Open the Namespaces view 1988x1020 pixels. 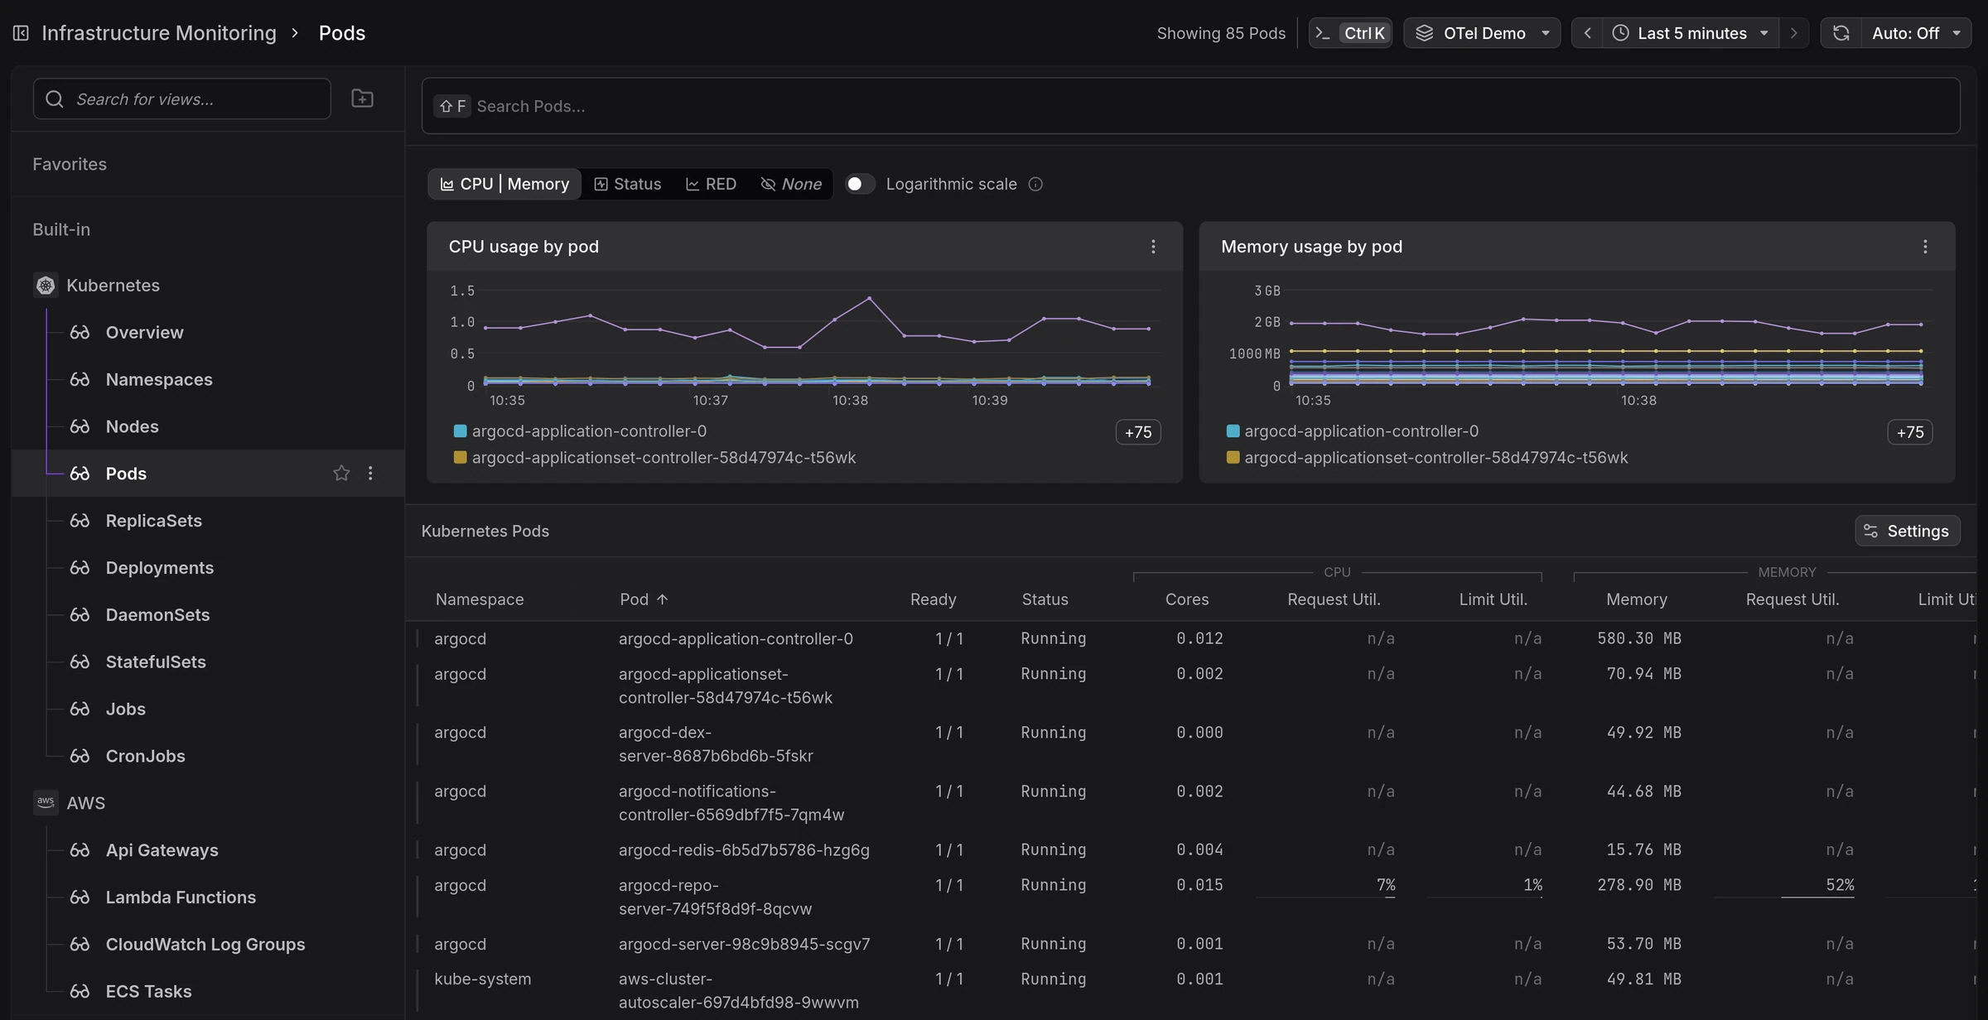(x=159, y=379)
